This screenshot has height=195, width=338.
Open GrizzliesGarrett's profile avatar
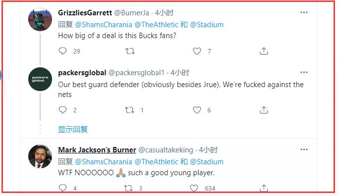tap(40, 19)
